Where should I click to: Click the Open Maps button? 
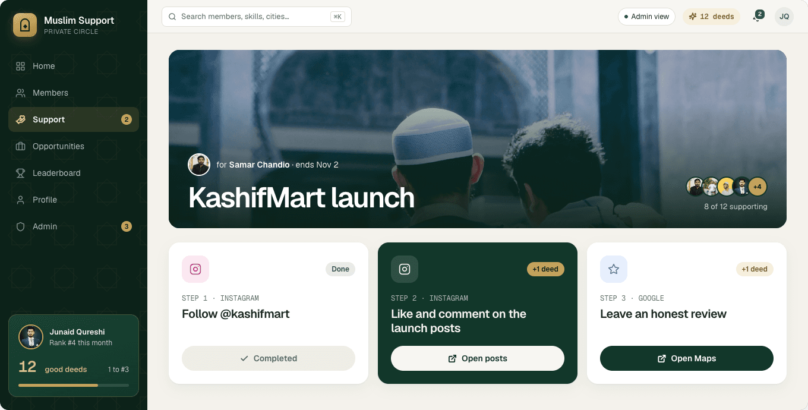[687, 358]
